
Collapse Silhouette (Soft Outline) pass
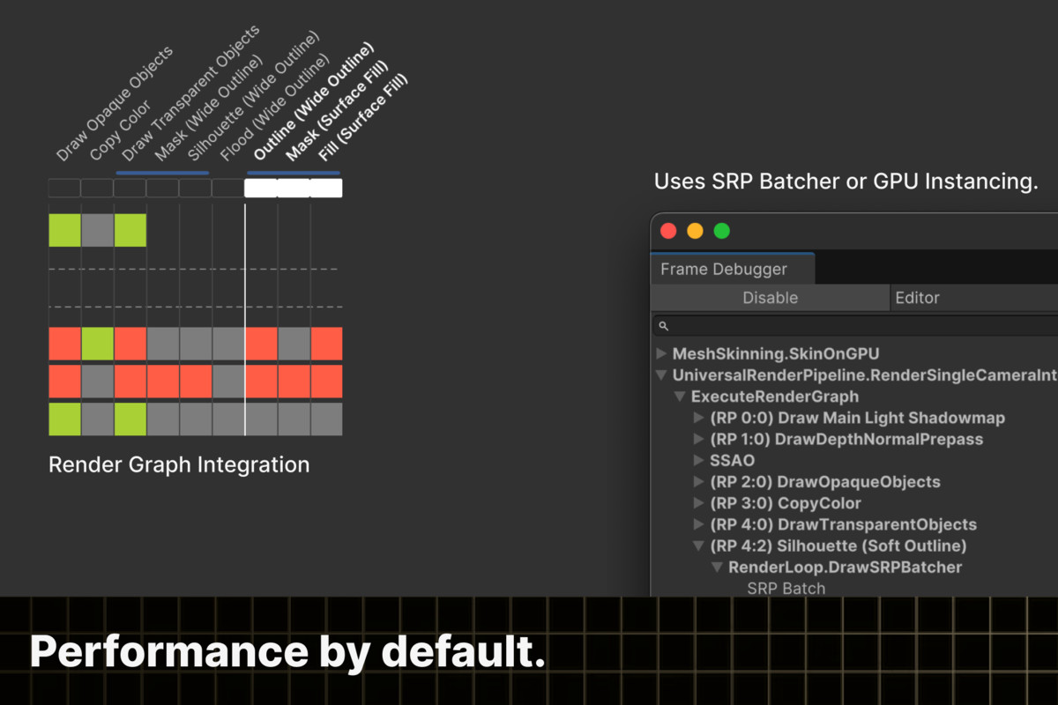click(699, 545)
